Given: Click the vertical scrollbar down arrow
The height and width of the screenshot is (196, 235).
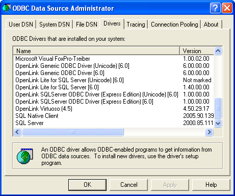Looking at the screenshot, I should pos(218,123).
